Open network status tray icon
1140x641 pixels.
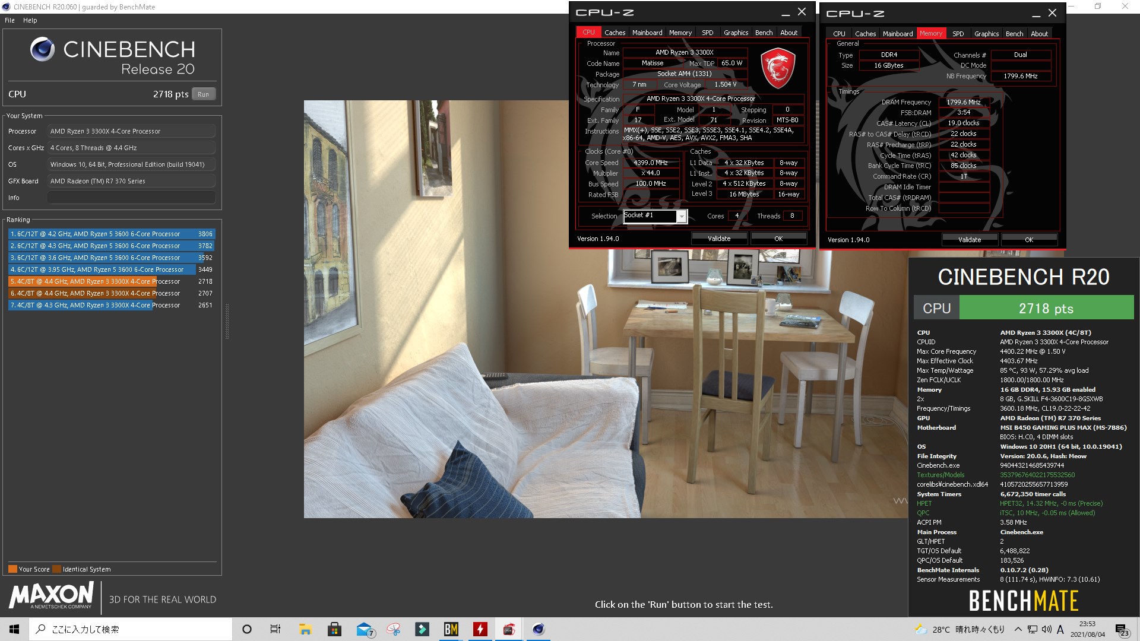click(1033, 629)
